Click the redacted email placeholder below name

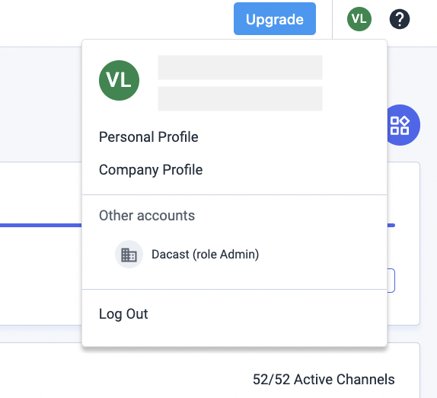coord(240,99)
